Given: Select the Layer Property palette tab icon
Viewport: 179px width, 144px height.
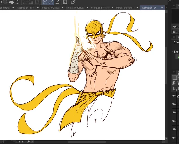Looking at the screenshot, I should (x=178, y=37).
